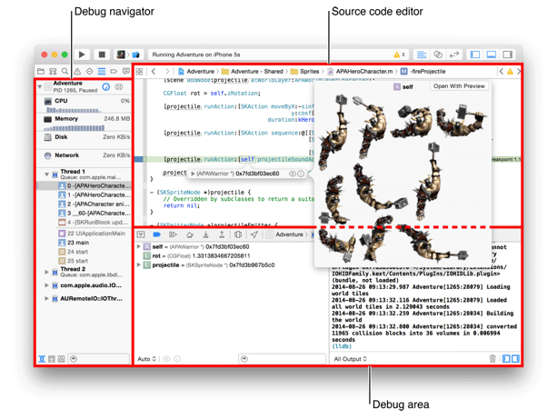Open the Find navigator tab
The height and width of the screenshot is (419, 557).
pyautogui.click(x=65, y=72)
